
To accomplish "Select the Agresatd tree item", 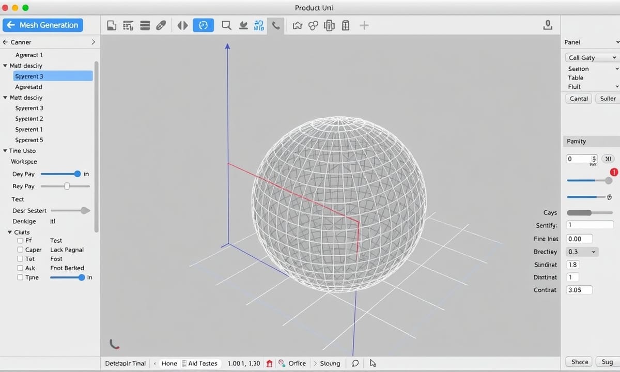I will point(29,87).
